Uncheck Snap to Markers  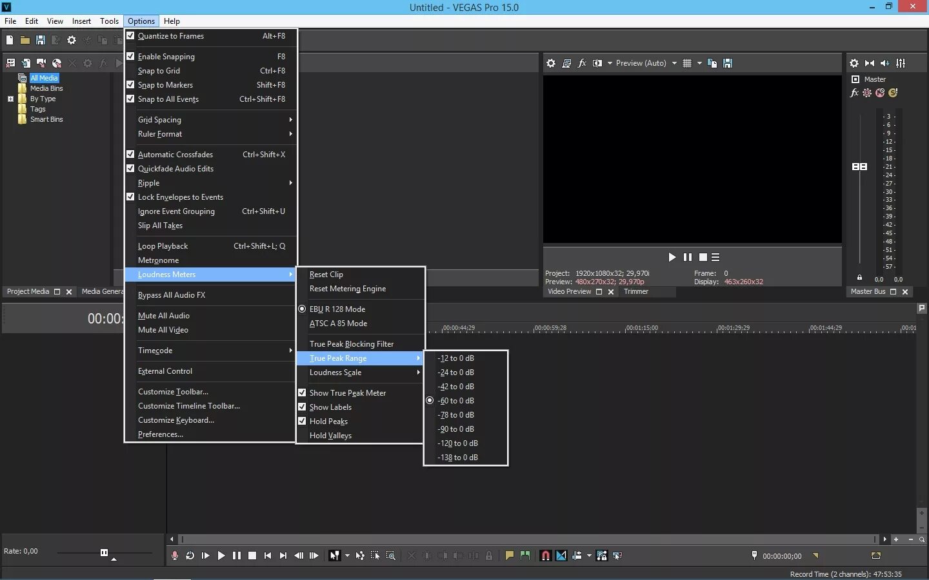(130, 85)
